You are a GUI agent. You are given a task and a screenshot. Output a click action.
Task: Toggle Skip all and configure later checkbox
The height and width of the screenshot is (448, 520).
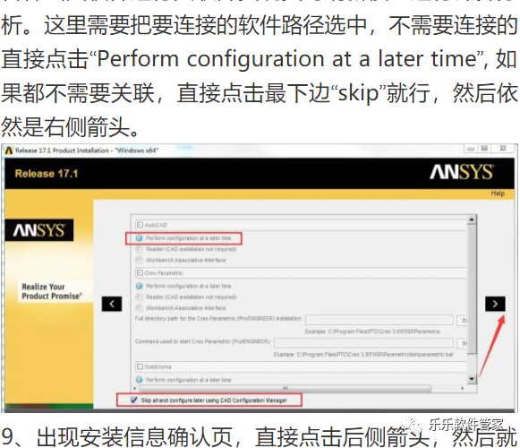coord(134,400)
